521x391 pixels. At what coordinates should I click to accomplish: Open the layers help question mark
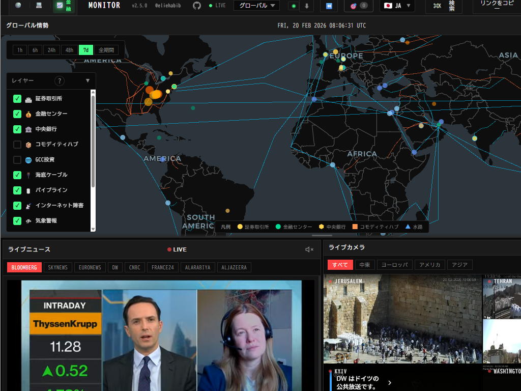click(60, 80)
